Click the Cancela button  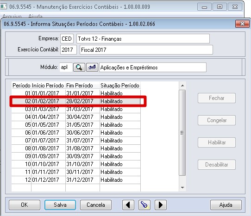pos(96,205)
